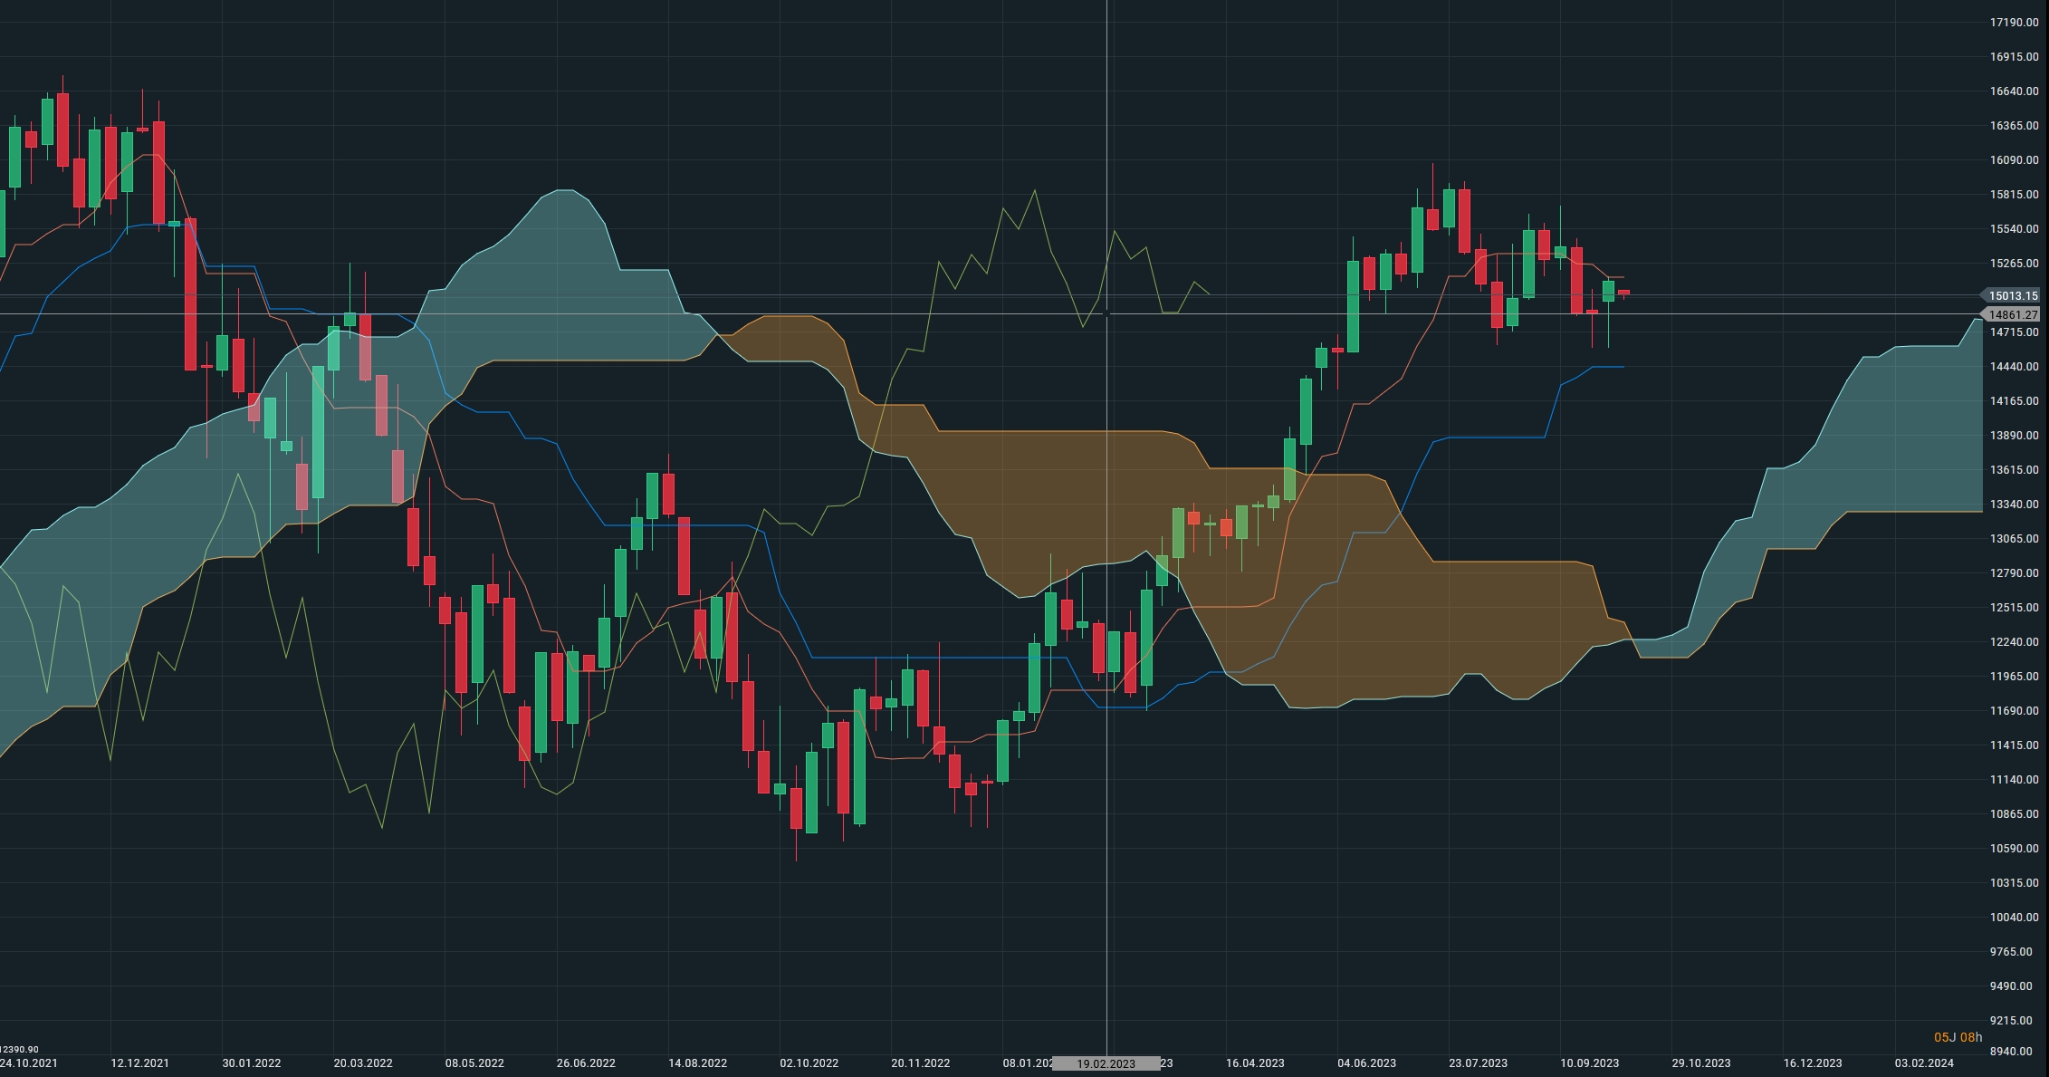Click the 24.10.2021 date label
The height and width of the screenshot is (1077, 2049).
point(29,1063)
